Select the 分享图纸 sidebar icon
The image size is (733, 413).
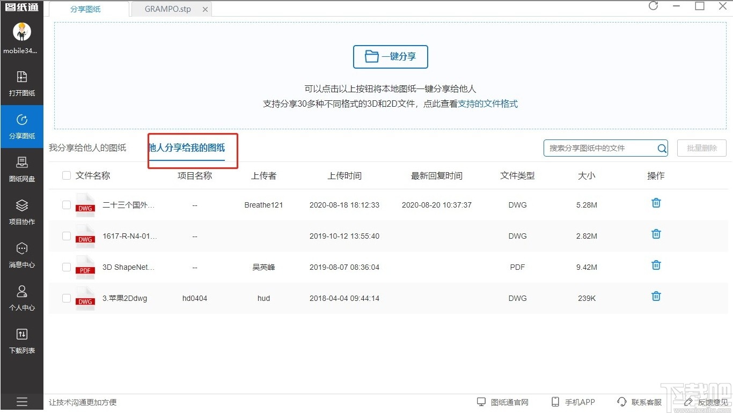(x=21, y=127)
